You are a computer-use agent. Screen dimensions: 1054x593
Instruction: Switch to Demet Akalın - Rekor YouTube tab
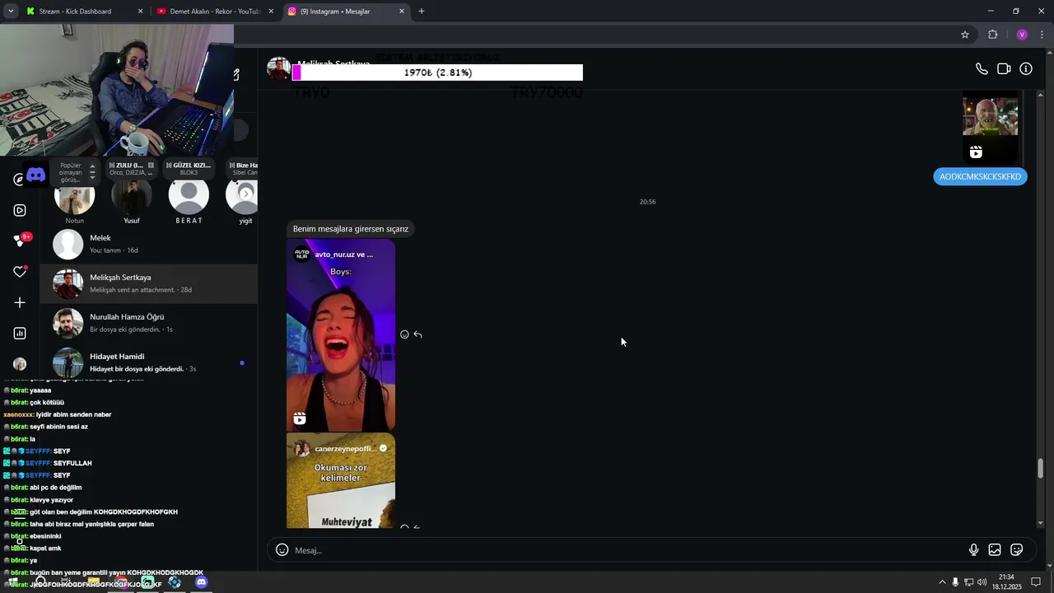[x=214, y=12]
